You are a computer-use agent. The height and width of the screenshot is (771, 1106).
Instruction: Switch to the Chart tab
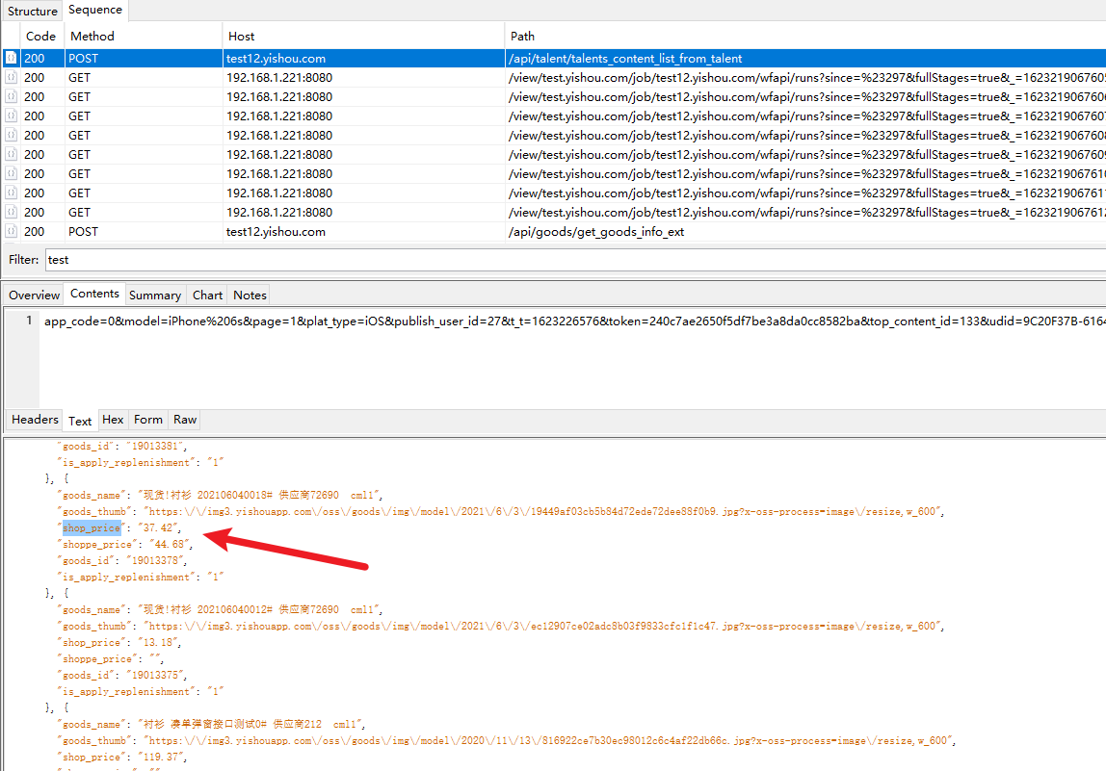(x=207, y=295)
